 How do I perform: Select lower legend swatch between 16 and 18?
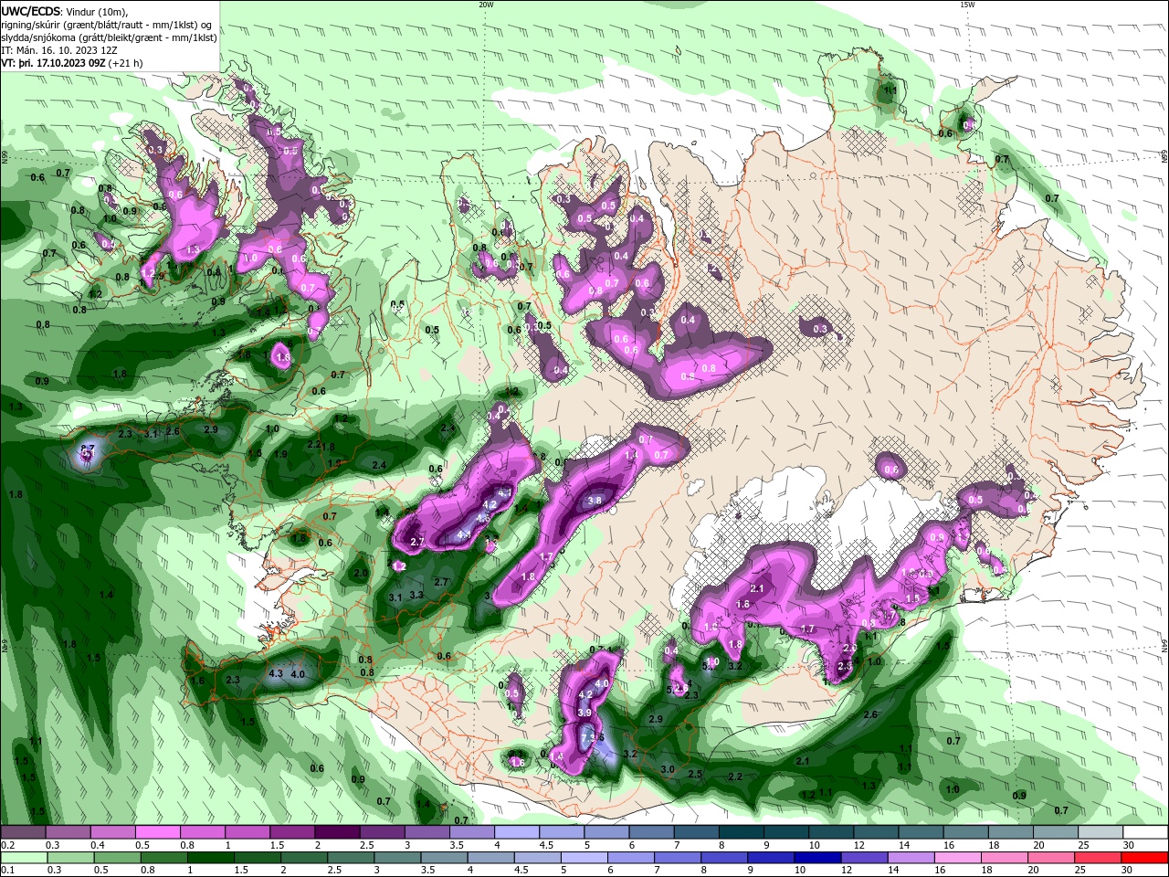coord(959,858)
